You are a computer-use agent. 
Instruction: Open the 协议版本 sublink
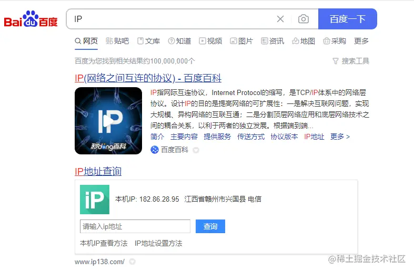(284, 137)
